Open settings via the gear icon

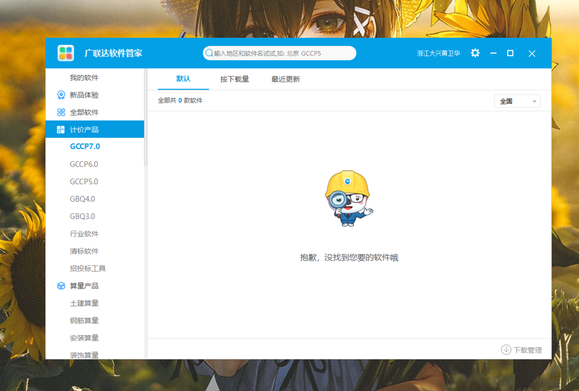click(x=475, y=53)
